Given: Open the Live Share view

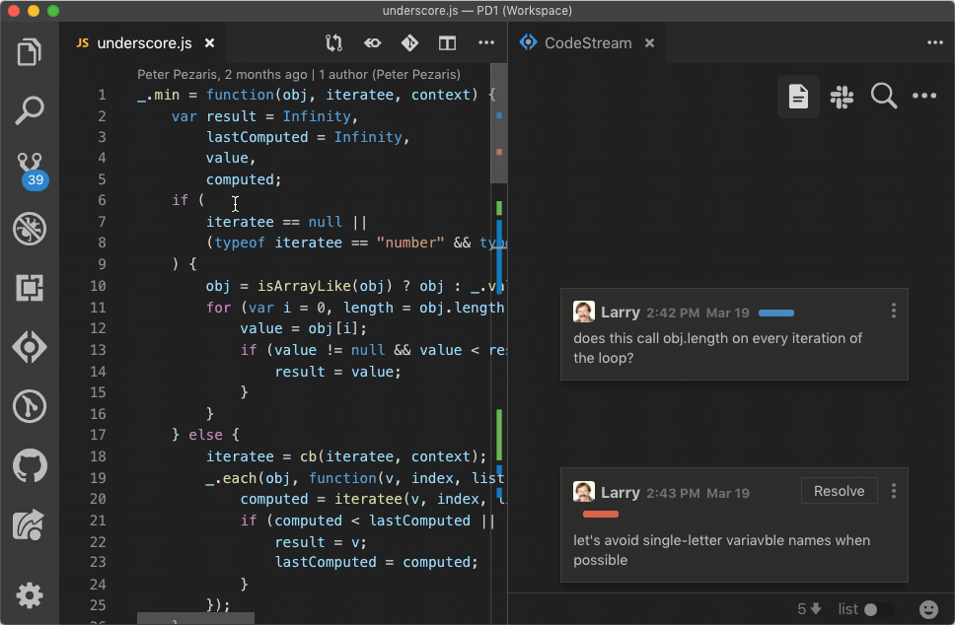Looking at the screenshot, I should tap(30, 524).
